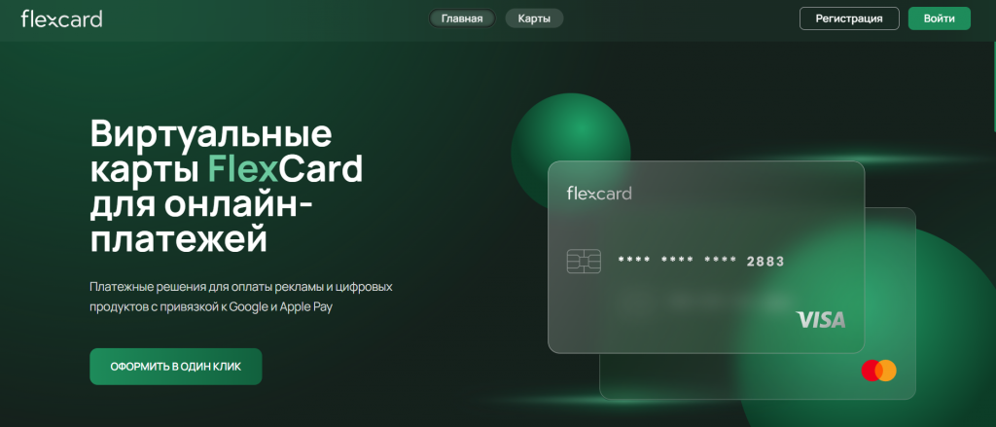Click the VISA logo on the card
The height and width of the screenshot is (427, 996).
coord(821,320)
